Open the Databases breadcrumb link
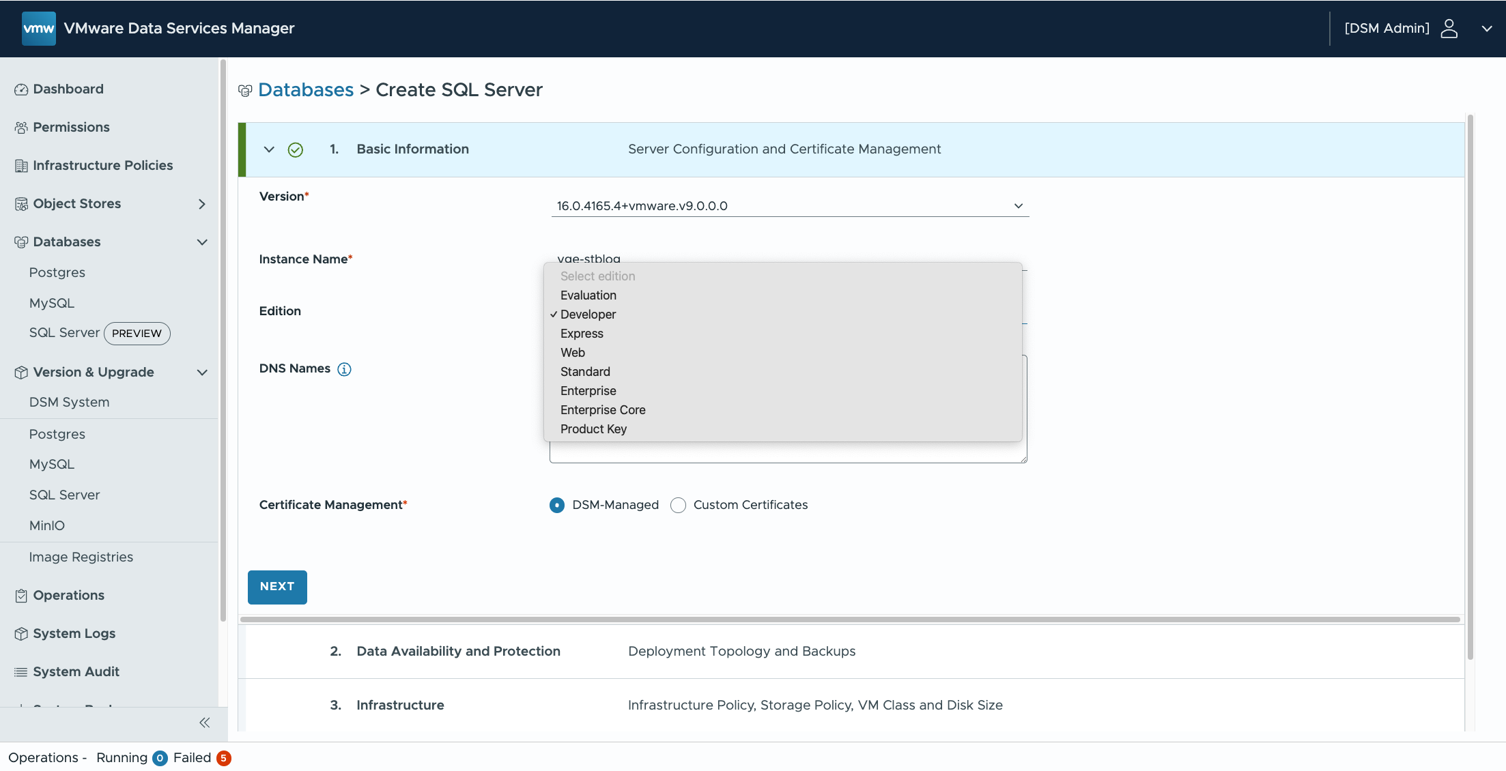The image size is (1506, 771). pos(306,90)
